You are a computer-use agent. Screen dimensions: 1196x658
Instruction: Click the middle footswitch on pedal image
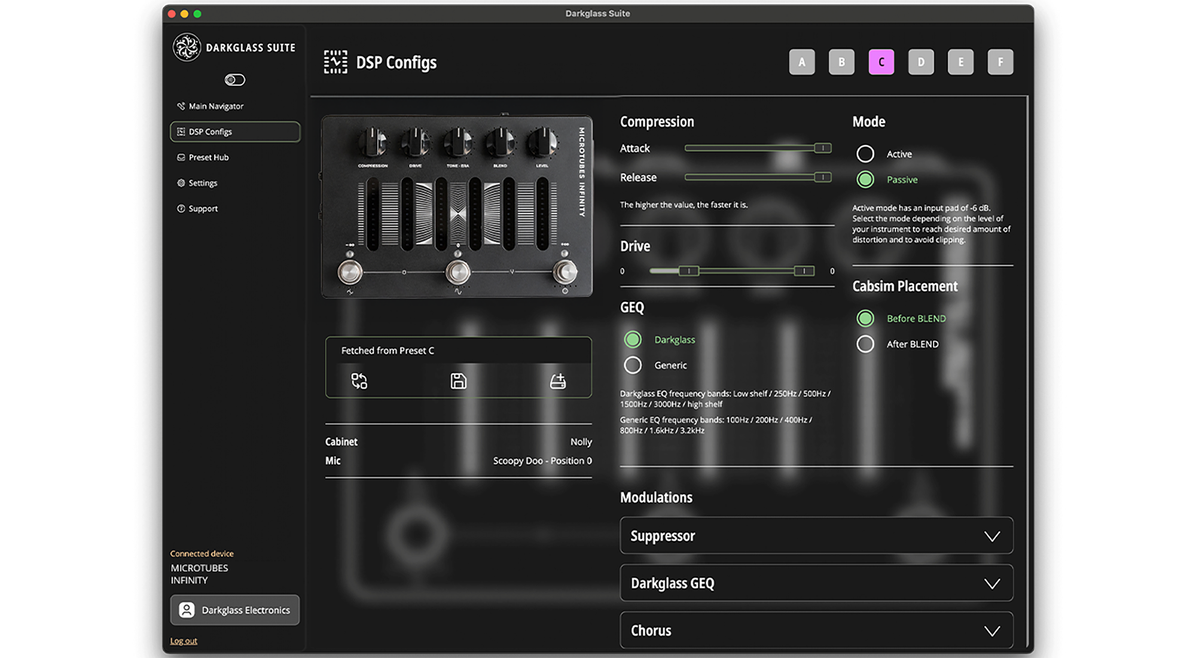[457, 272]
